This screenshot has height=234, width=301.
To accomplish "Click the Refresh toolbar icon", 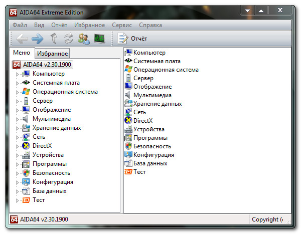I will coord(69,38).
